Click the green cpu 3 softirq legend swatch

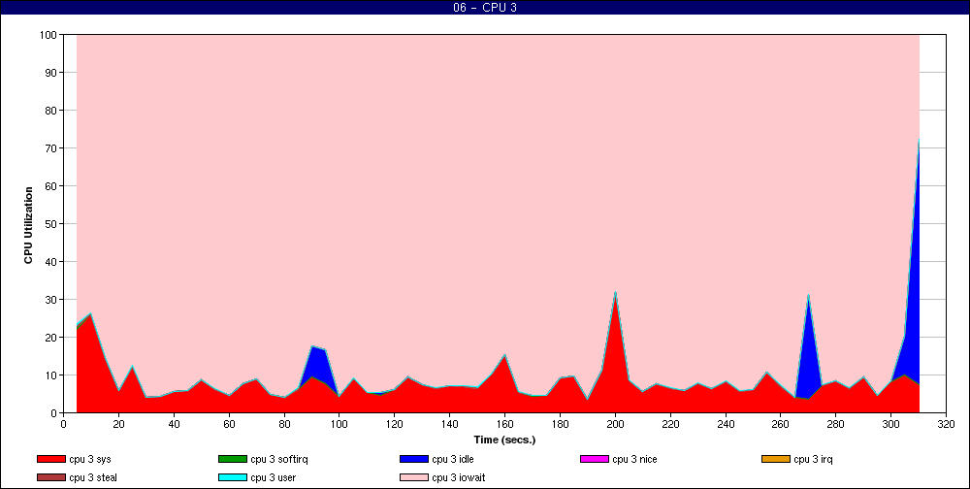pyautogui.click(x=232, y=459)
